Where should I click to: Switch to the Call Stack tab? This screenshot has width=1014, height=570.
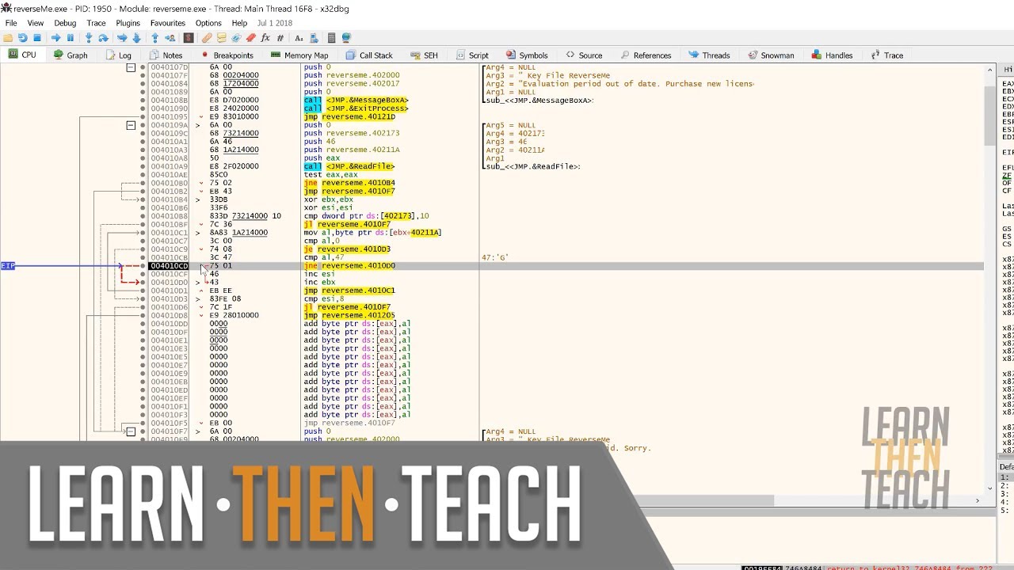[368, 55]
